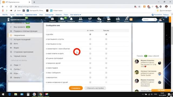The image size is (173, 97).
Task: Check browser box for о новой отметке на фото
Action: [x=106, y=53]
